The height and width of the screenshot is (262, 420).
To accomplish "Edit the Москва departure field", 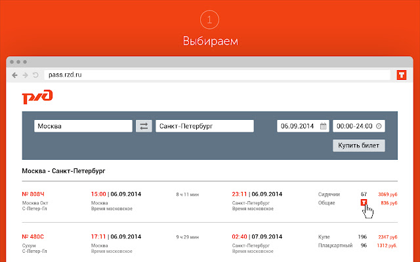I will click(83, 126).
